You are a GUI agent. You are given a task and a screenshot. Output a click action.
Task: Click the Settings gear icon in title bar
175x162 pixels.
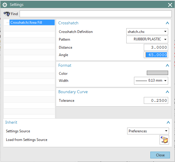pyautogui.click(x=5, y=5)
